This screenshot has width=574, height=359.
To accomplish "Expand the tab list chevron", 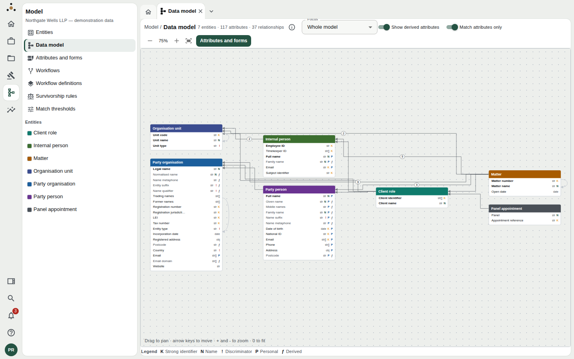I will (x=211, y=11).
